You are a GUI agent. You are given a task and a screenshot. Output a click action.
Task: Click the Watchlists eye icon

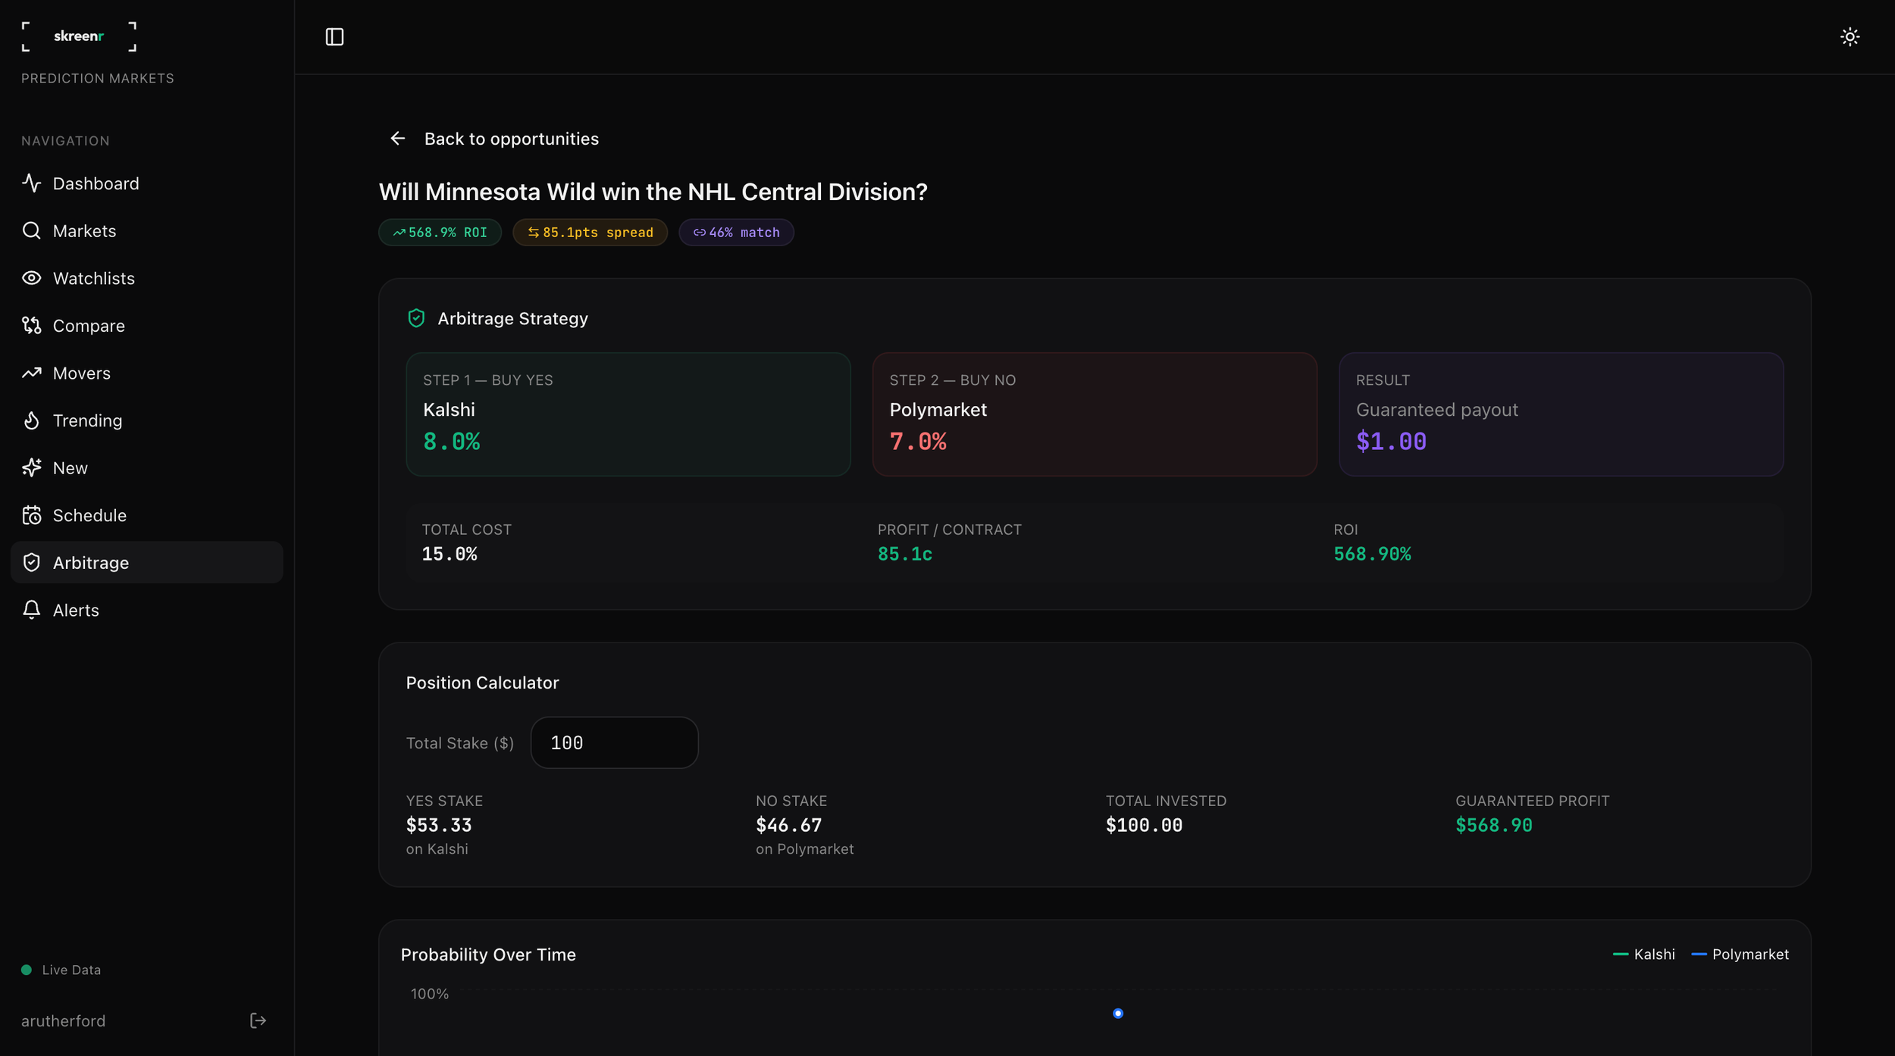point(31,278)
